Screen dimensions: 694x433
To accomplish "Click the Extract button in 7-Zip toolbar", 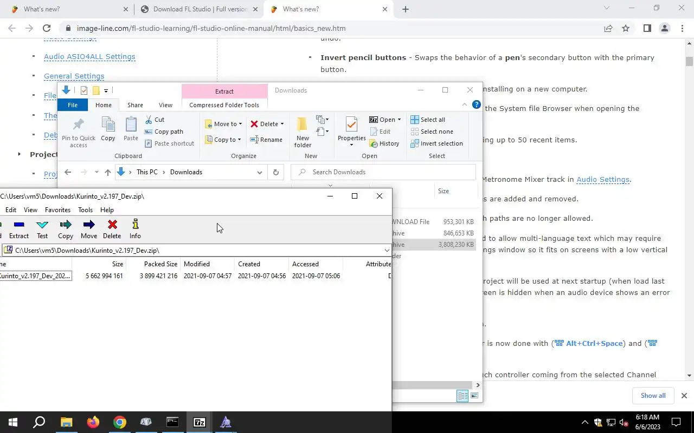I will tap(19, 229).
